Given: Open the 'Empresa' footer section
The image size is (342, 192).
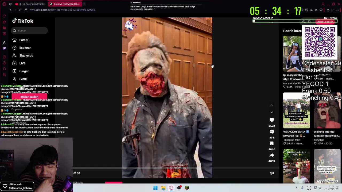Looking at the screenshot, I should [x=17, y=109].
